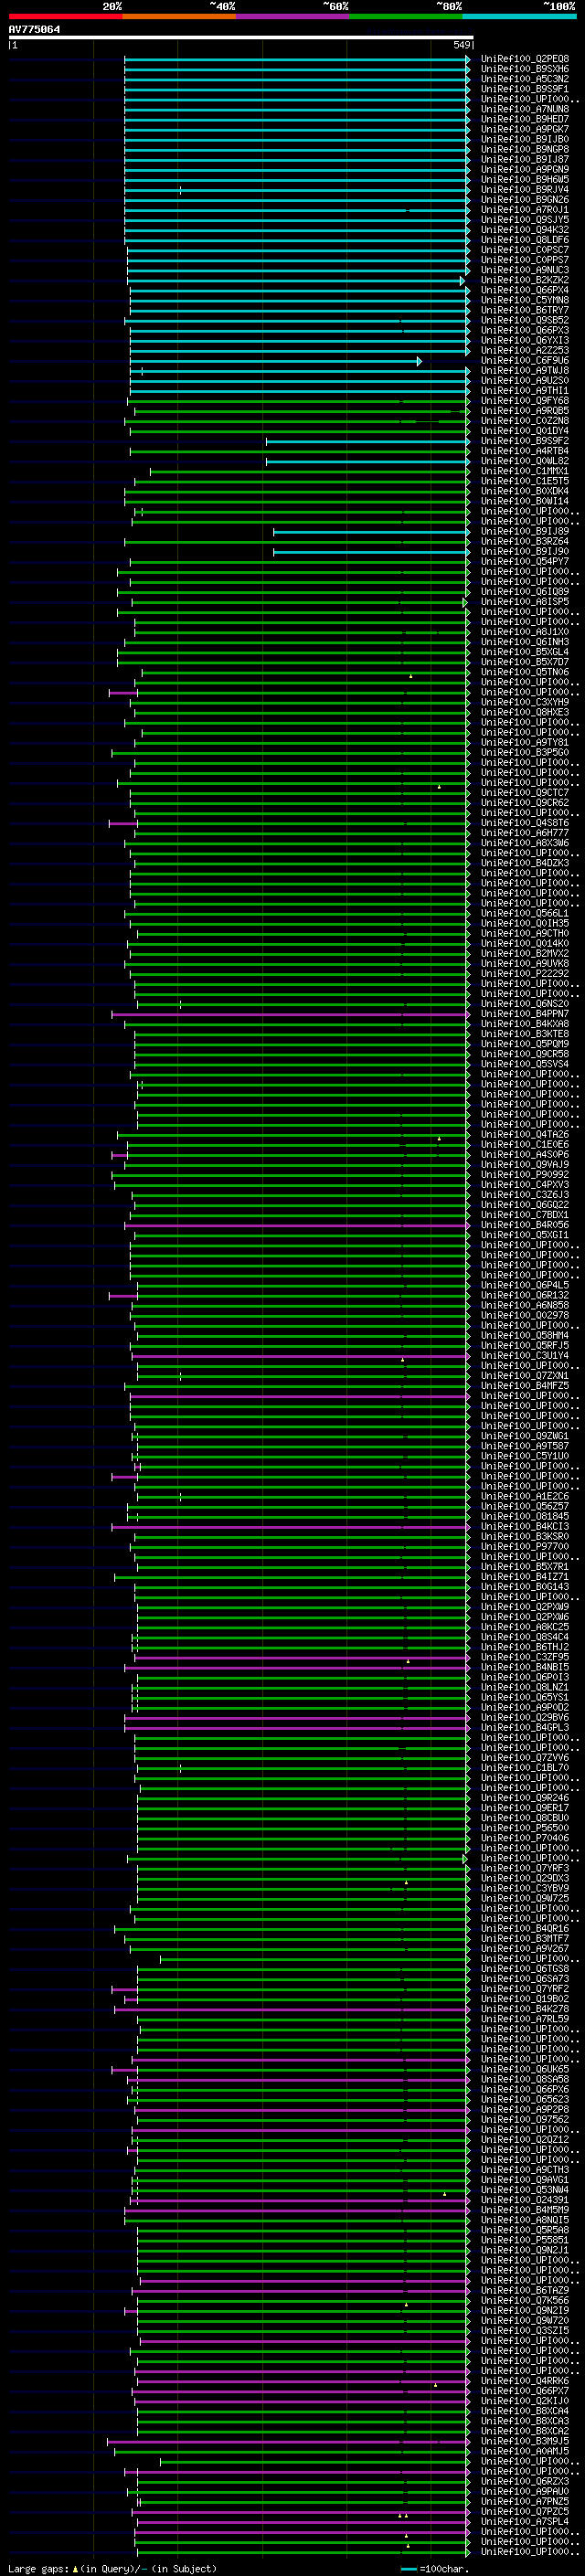
Task: Click hit label UniRef100_B5XGL4
Action: [525, 652]
